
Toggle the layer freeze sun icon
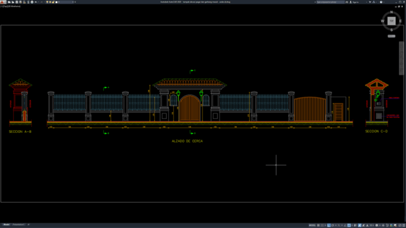click(x=50, y=2)
